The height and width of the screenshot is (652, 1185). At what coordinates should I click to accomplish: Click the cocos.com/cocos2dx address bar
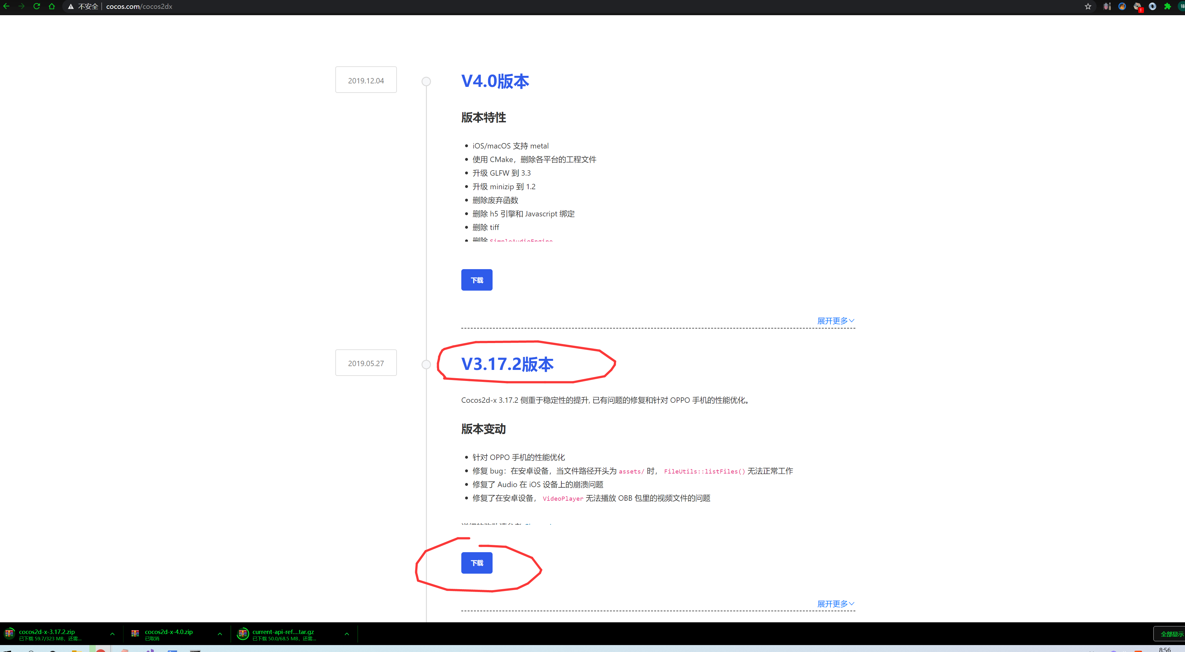coord(139,6)
